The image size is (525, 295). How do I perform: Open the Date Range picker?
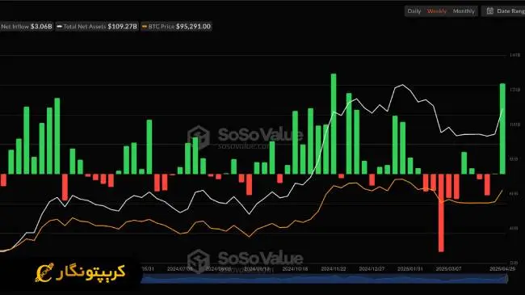tap(503, 11)
